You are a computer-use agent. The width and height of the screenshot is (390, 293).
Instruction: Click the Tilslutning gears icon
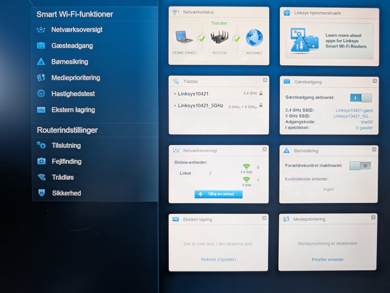coord(41,145)
